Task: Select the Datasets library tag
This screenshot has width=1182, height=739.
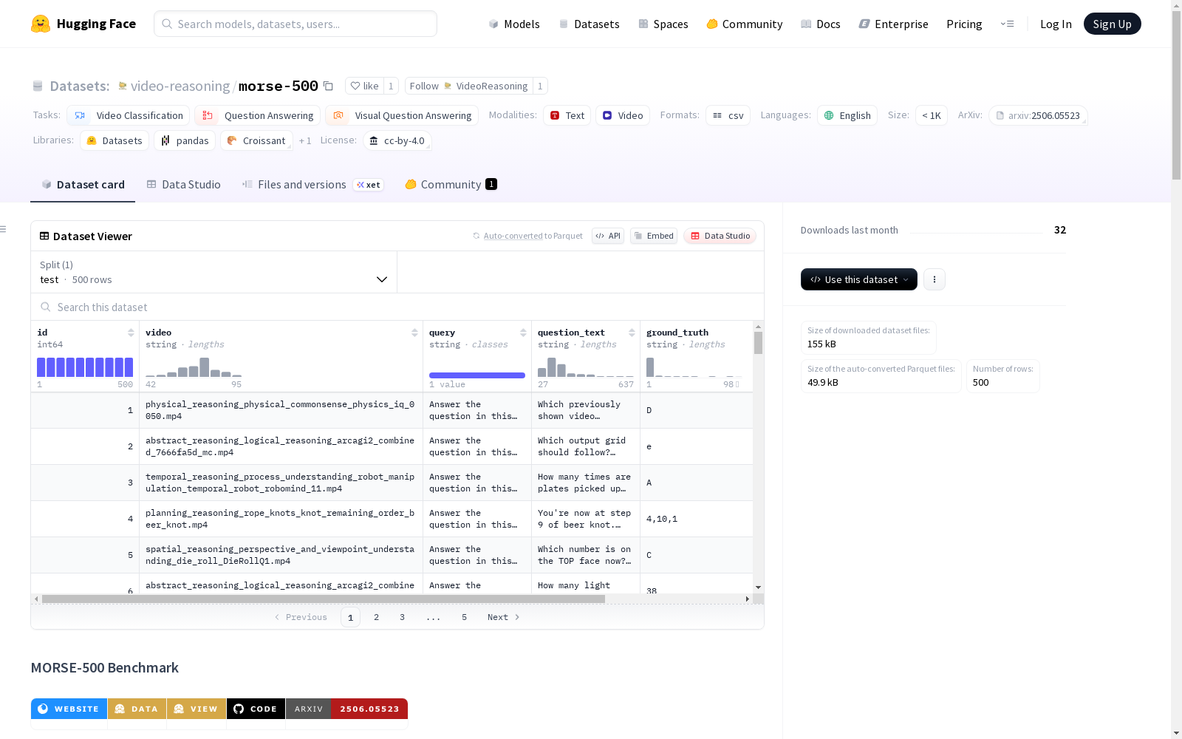Action: point(115,140)
